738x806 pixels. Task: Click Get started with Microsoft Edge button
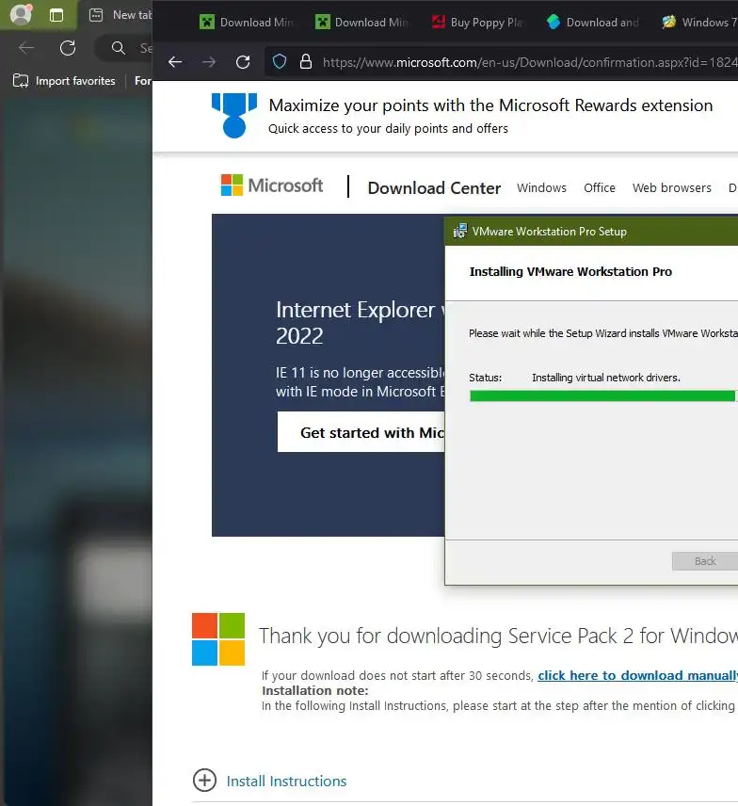(361, 432)
